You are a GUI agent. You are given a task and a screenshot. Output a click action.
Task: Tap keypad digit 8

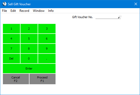click(x=29, y=49)
